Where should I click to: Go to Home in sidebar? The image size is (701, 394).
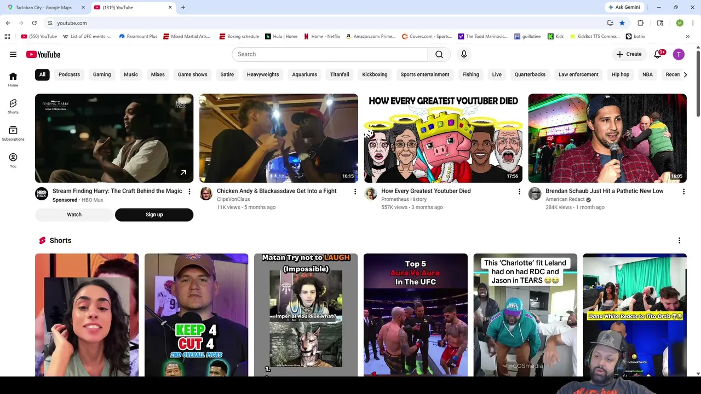click(13, 79)
